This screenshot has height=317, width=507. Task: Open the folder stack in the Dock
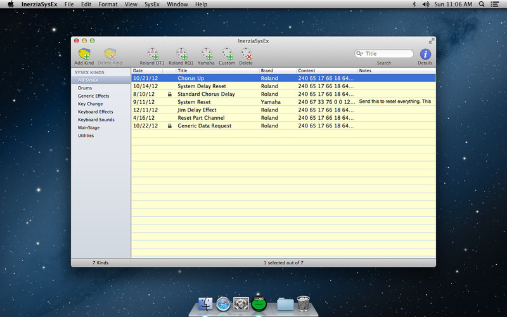click(286, 304)
